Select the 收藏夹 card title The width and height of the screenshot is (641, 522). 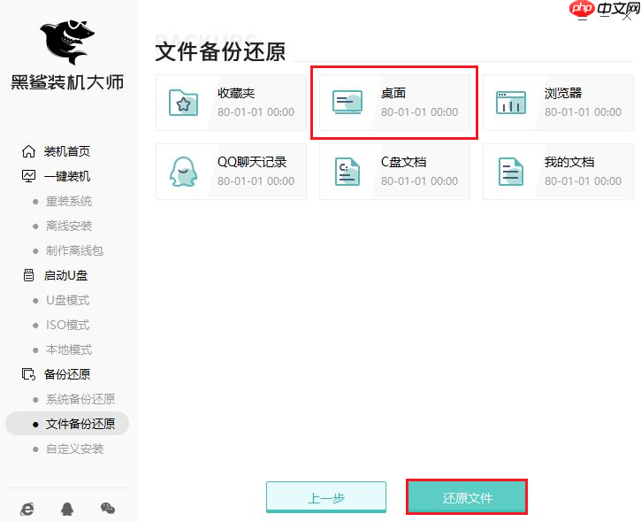pyautogui.click(x=236, y=93)
